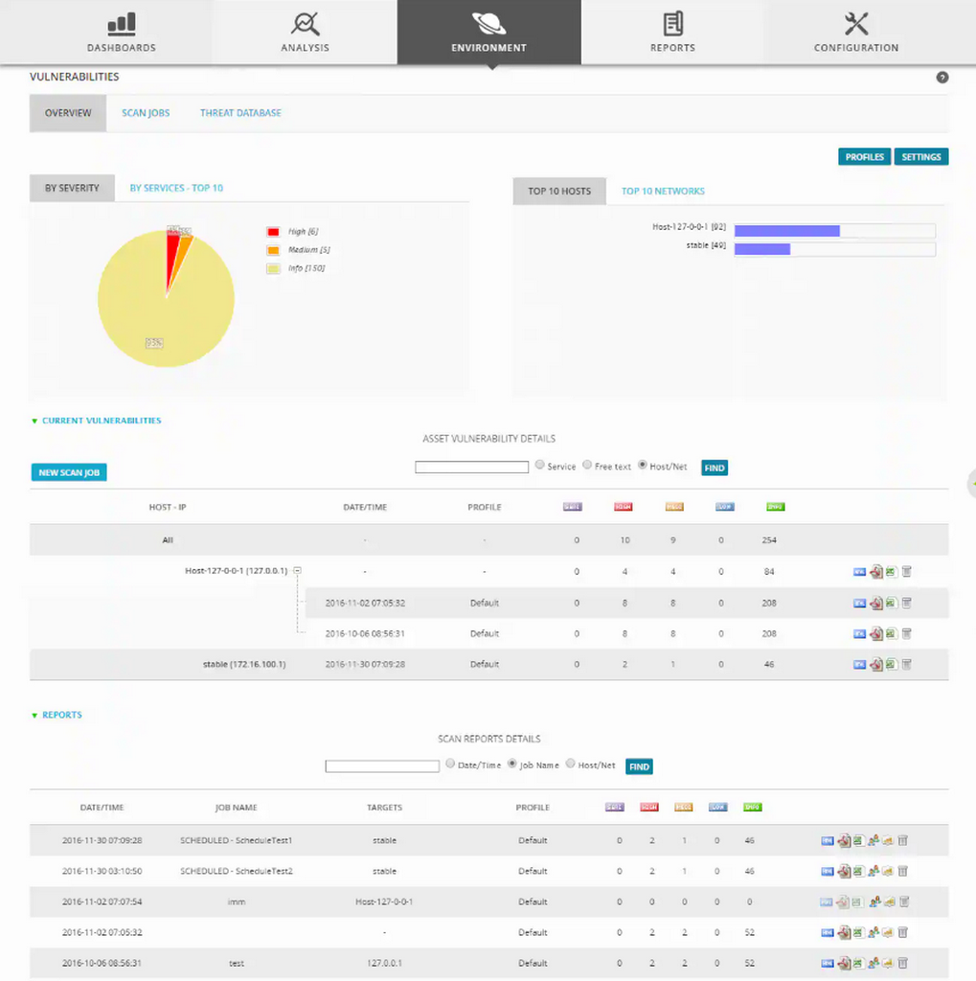
Task: Select the Service radio button
Action: click(540, 466)
